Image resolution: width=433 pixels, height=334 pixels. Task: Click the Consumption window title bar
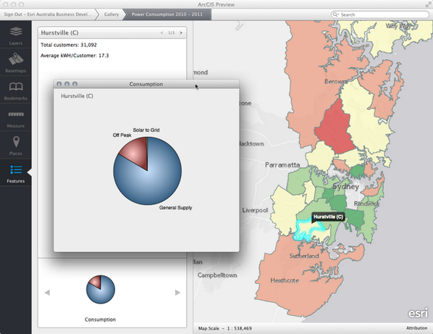[146, 84]
